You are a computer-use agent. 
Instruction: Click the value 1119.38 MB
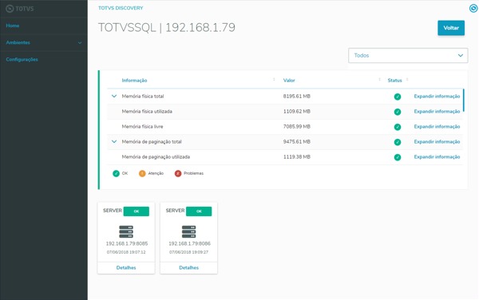[x=297, y=157]
